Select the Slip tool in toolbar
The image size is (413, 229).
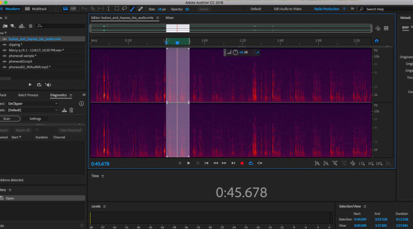click(101, 9)
